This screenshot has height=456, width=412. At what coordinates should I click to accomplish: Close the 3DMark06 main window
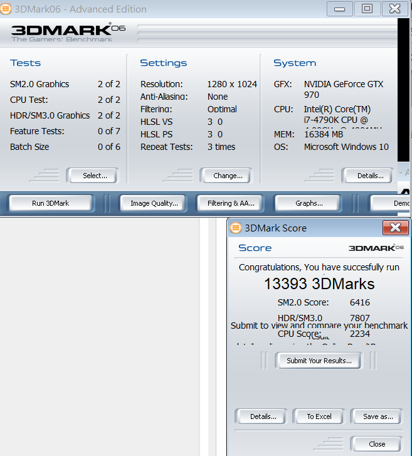tap(395, 9)
